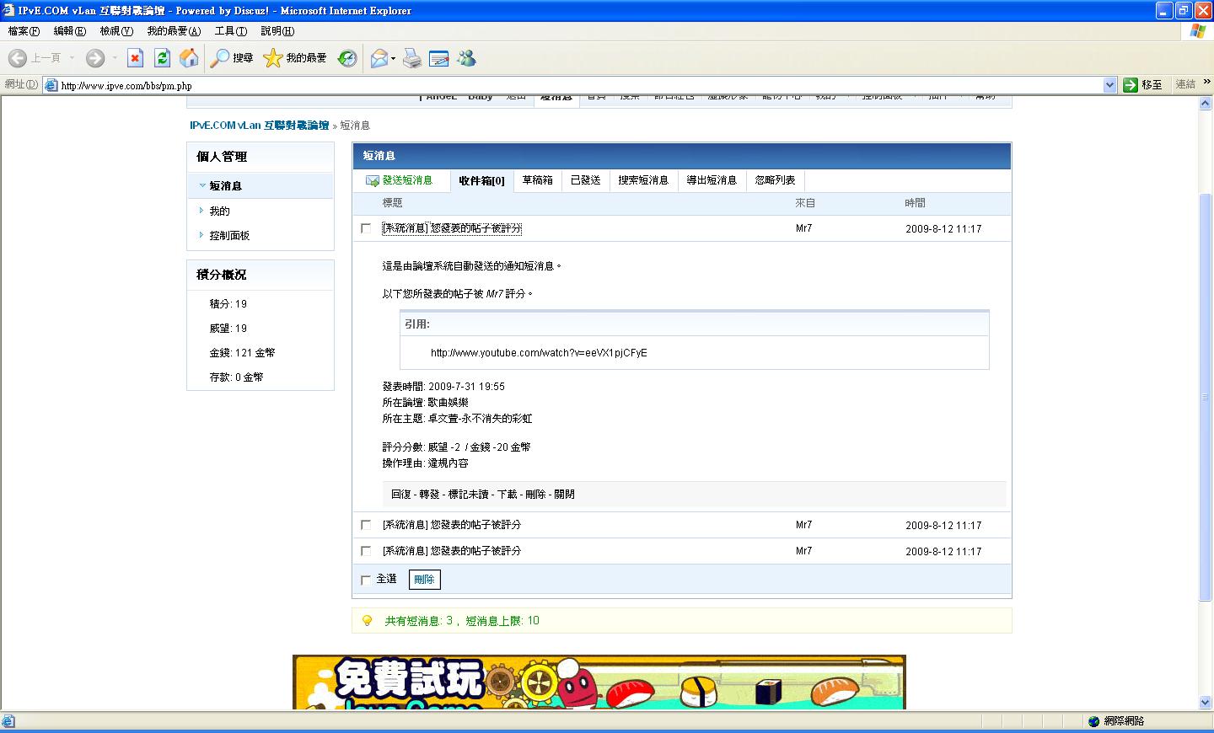Expand the 我的 sidebar item

click(x=219, y=211)
